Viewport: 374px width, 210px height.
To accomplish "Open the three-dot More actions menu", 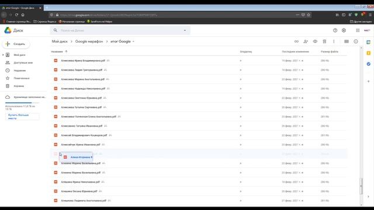I will coord(334,41).
